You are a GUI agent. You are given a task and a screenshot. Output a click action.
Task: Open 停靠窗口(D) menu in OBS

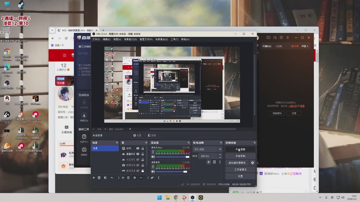[130, 40]
